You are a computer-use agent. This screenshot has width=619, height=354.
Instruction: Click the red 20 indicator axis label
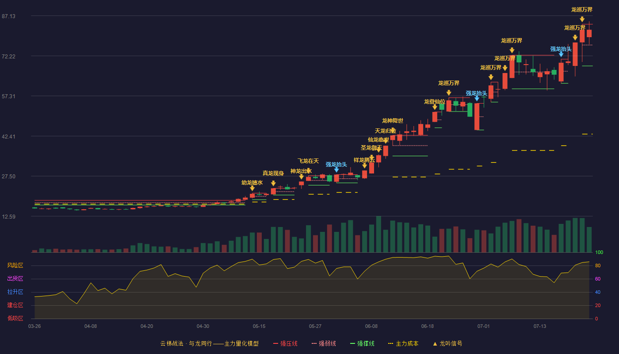coord(597,305)
